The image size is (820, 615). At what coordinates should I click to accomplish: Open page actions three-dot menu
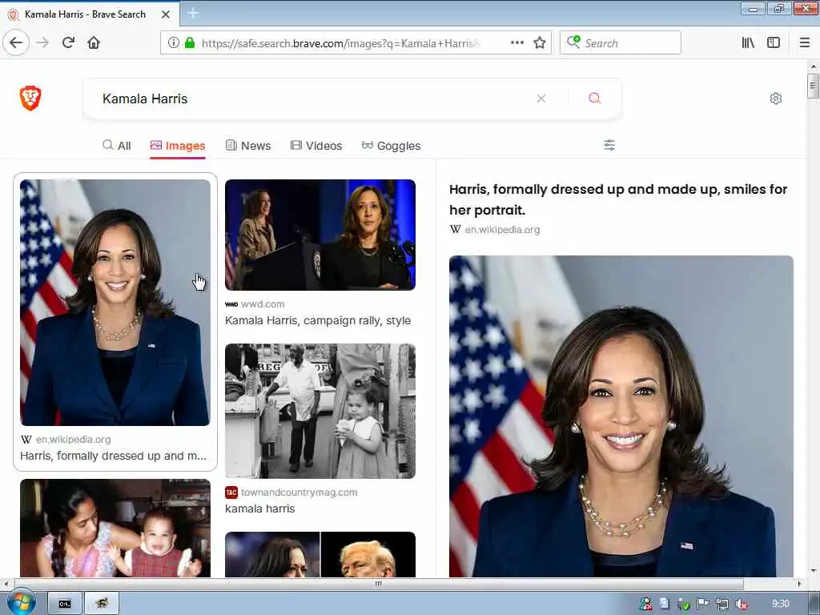click(x=517, y=43)
